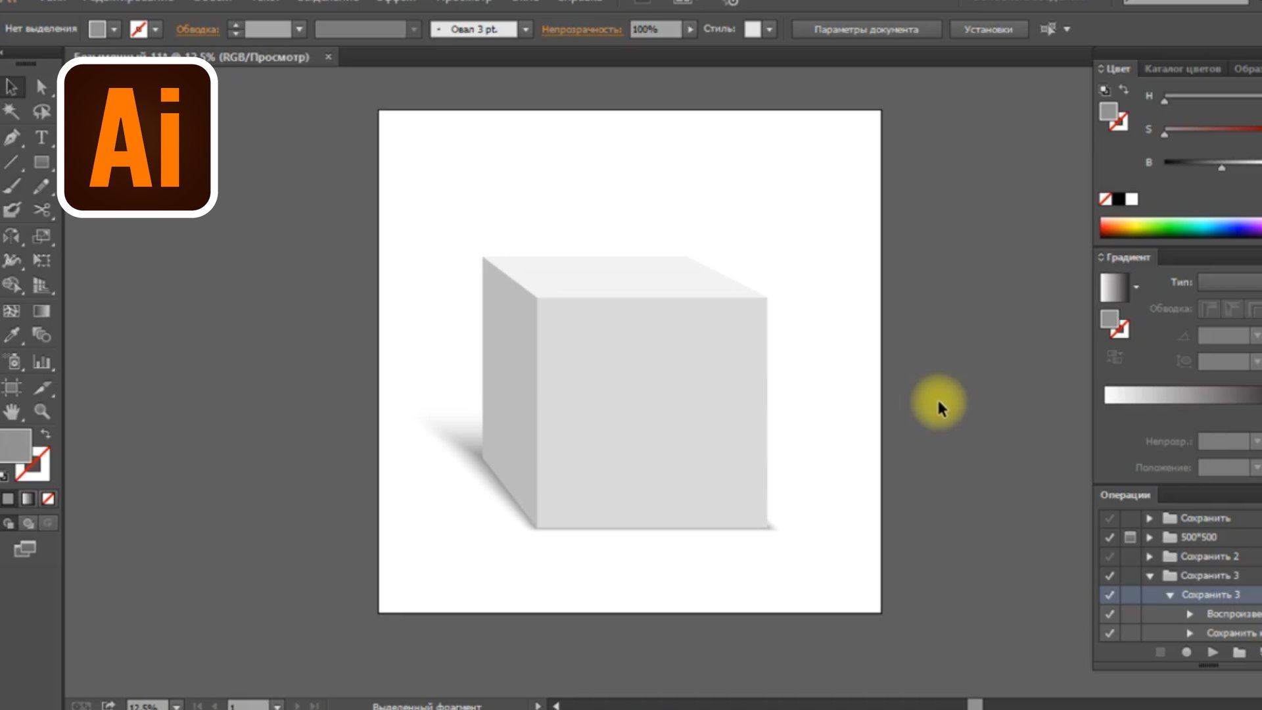Screen dimensions: 1262x710
Task: Select the Magic Wand tool
Action: tap(12, 112)
